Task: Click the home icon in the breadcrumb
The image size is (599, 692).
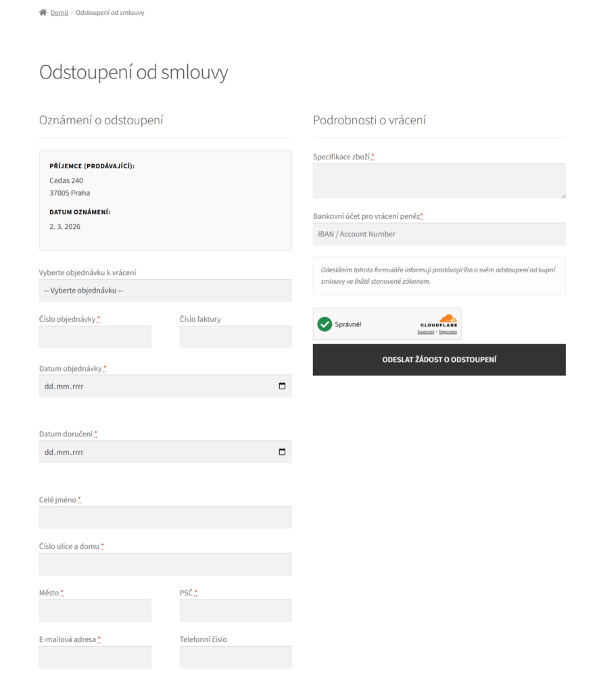Action: tap(43, 11)
